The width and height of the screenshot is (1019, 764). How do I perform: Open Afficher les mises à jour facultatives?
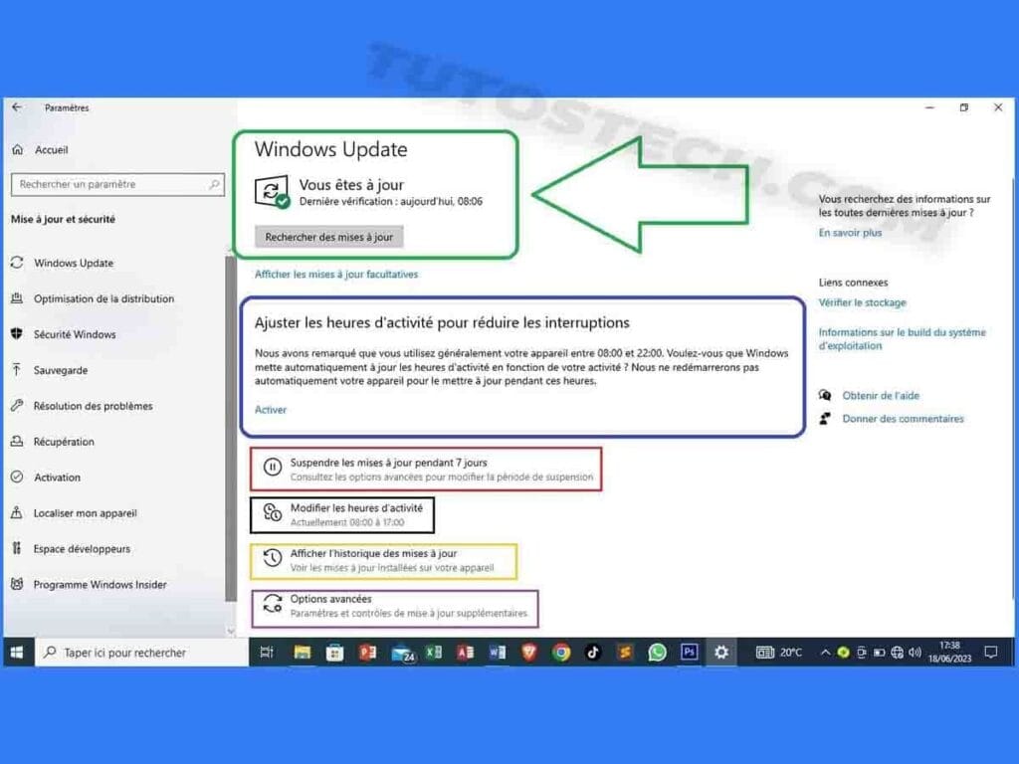click(337, 275)
